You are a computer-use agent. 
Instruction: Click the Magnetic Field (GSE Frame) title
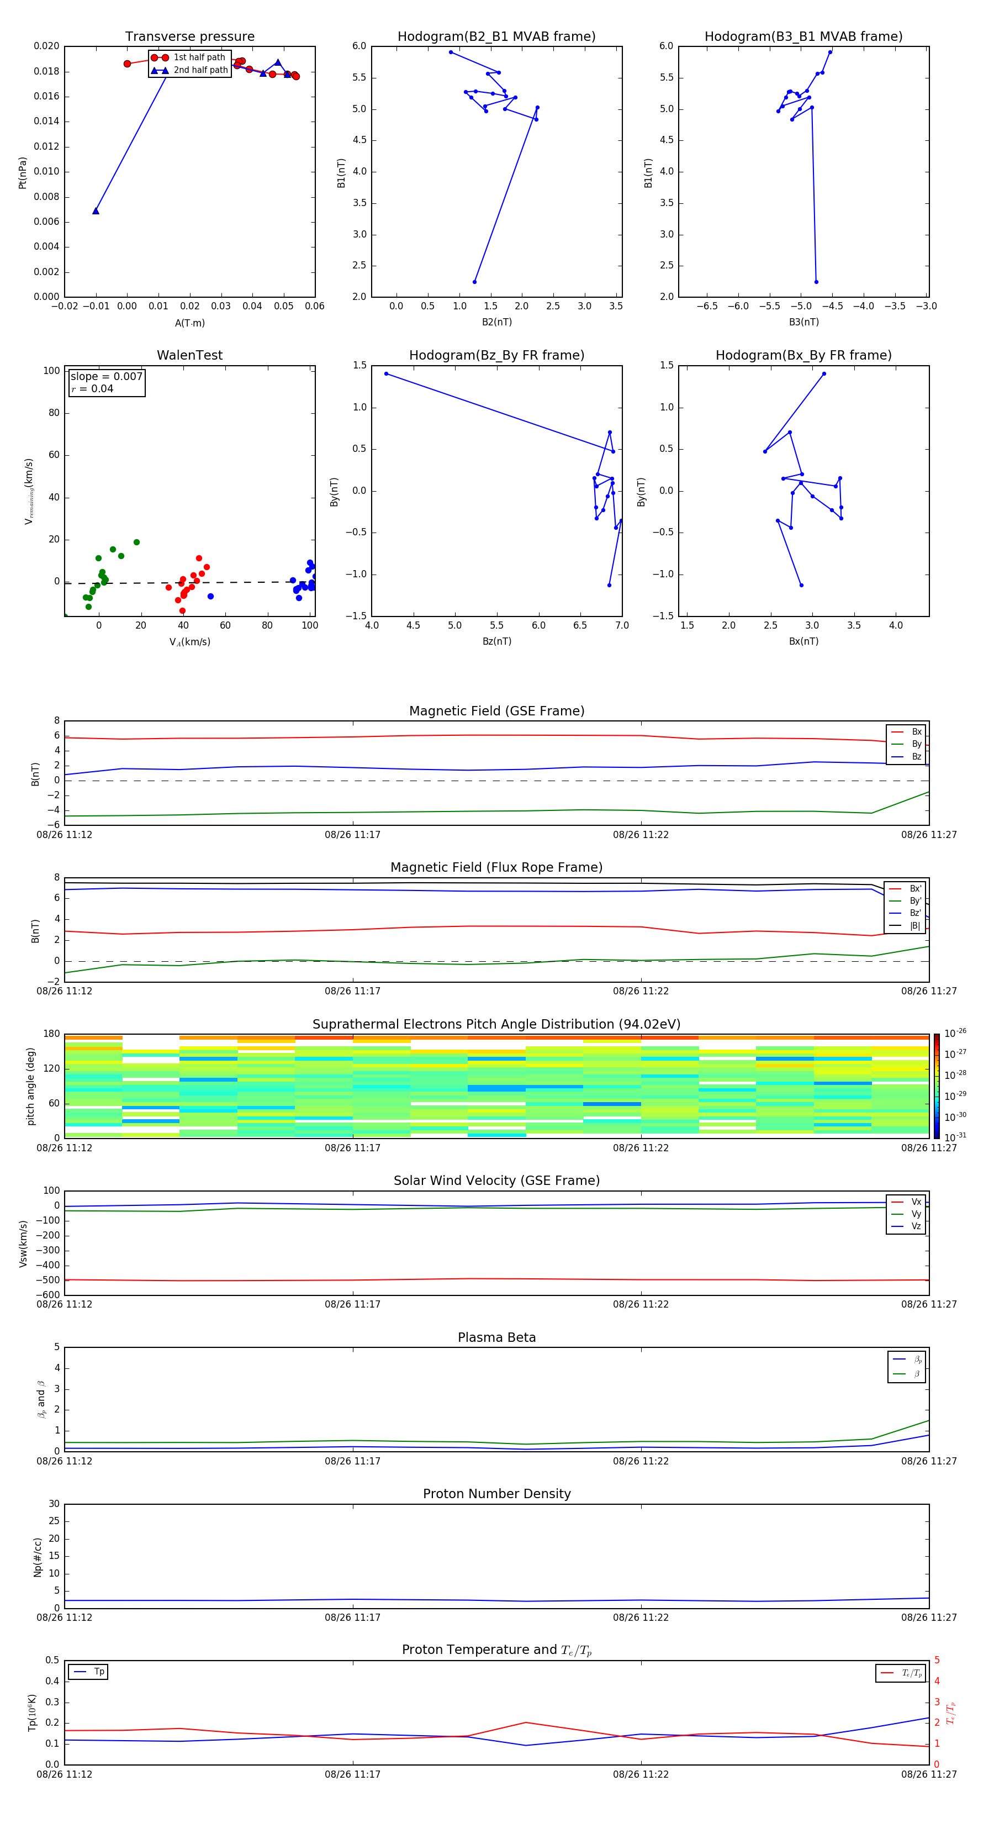496,711
